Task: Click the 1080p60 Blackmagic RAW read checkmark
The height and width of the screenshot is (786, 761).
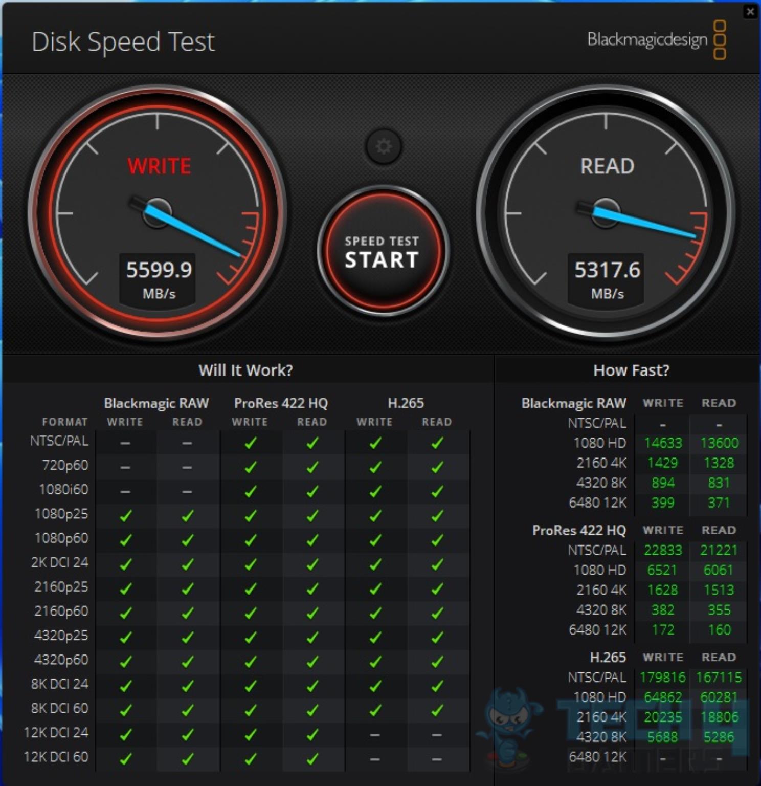Action: click(188, 540)
